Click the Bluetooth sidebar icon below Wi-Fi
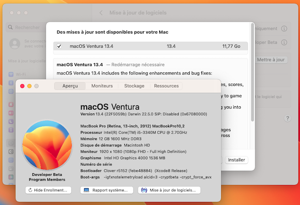This screenshot has width=300, height=205. point(11,83)
